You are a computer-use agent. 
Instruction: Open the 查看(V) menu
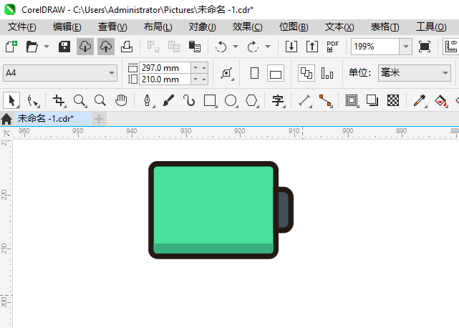[112, 27]
